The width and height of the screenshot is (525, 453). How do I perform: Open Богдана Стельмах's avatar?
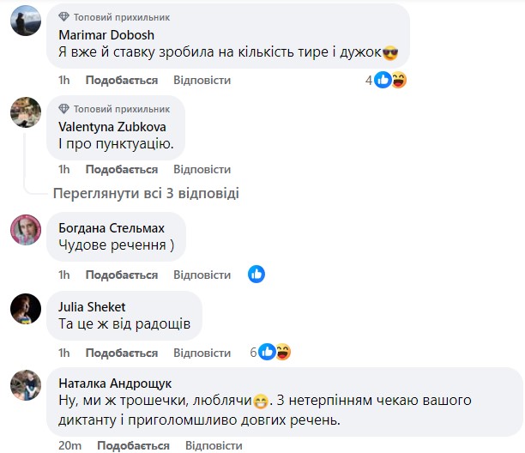pos(26,230)
